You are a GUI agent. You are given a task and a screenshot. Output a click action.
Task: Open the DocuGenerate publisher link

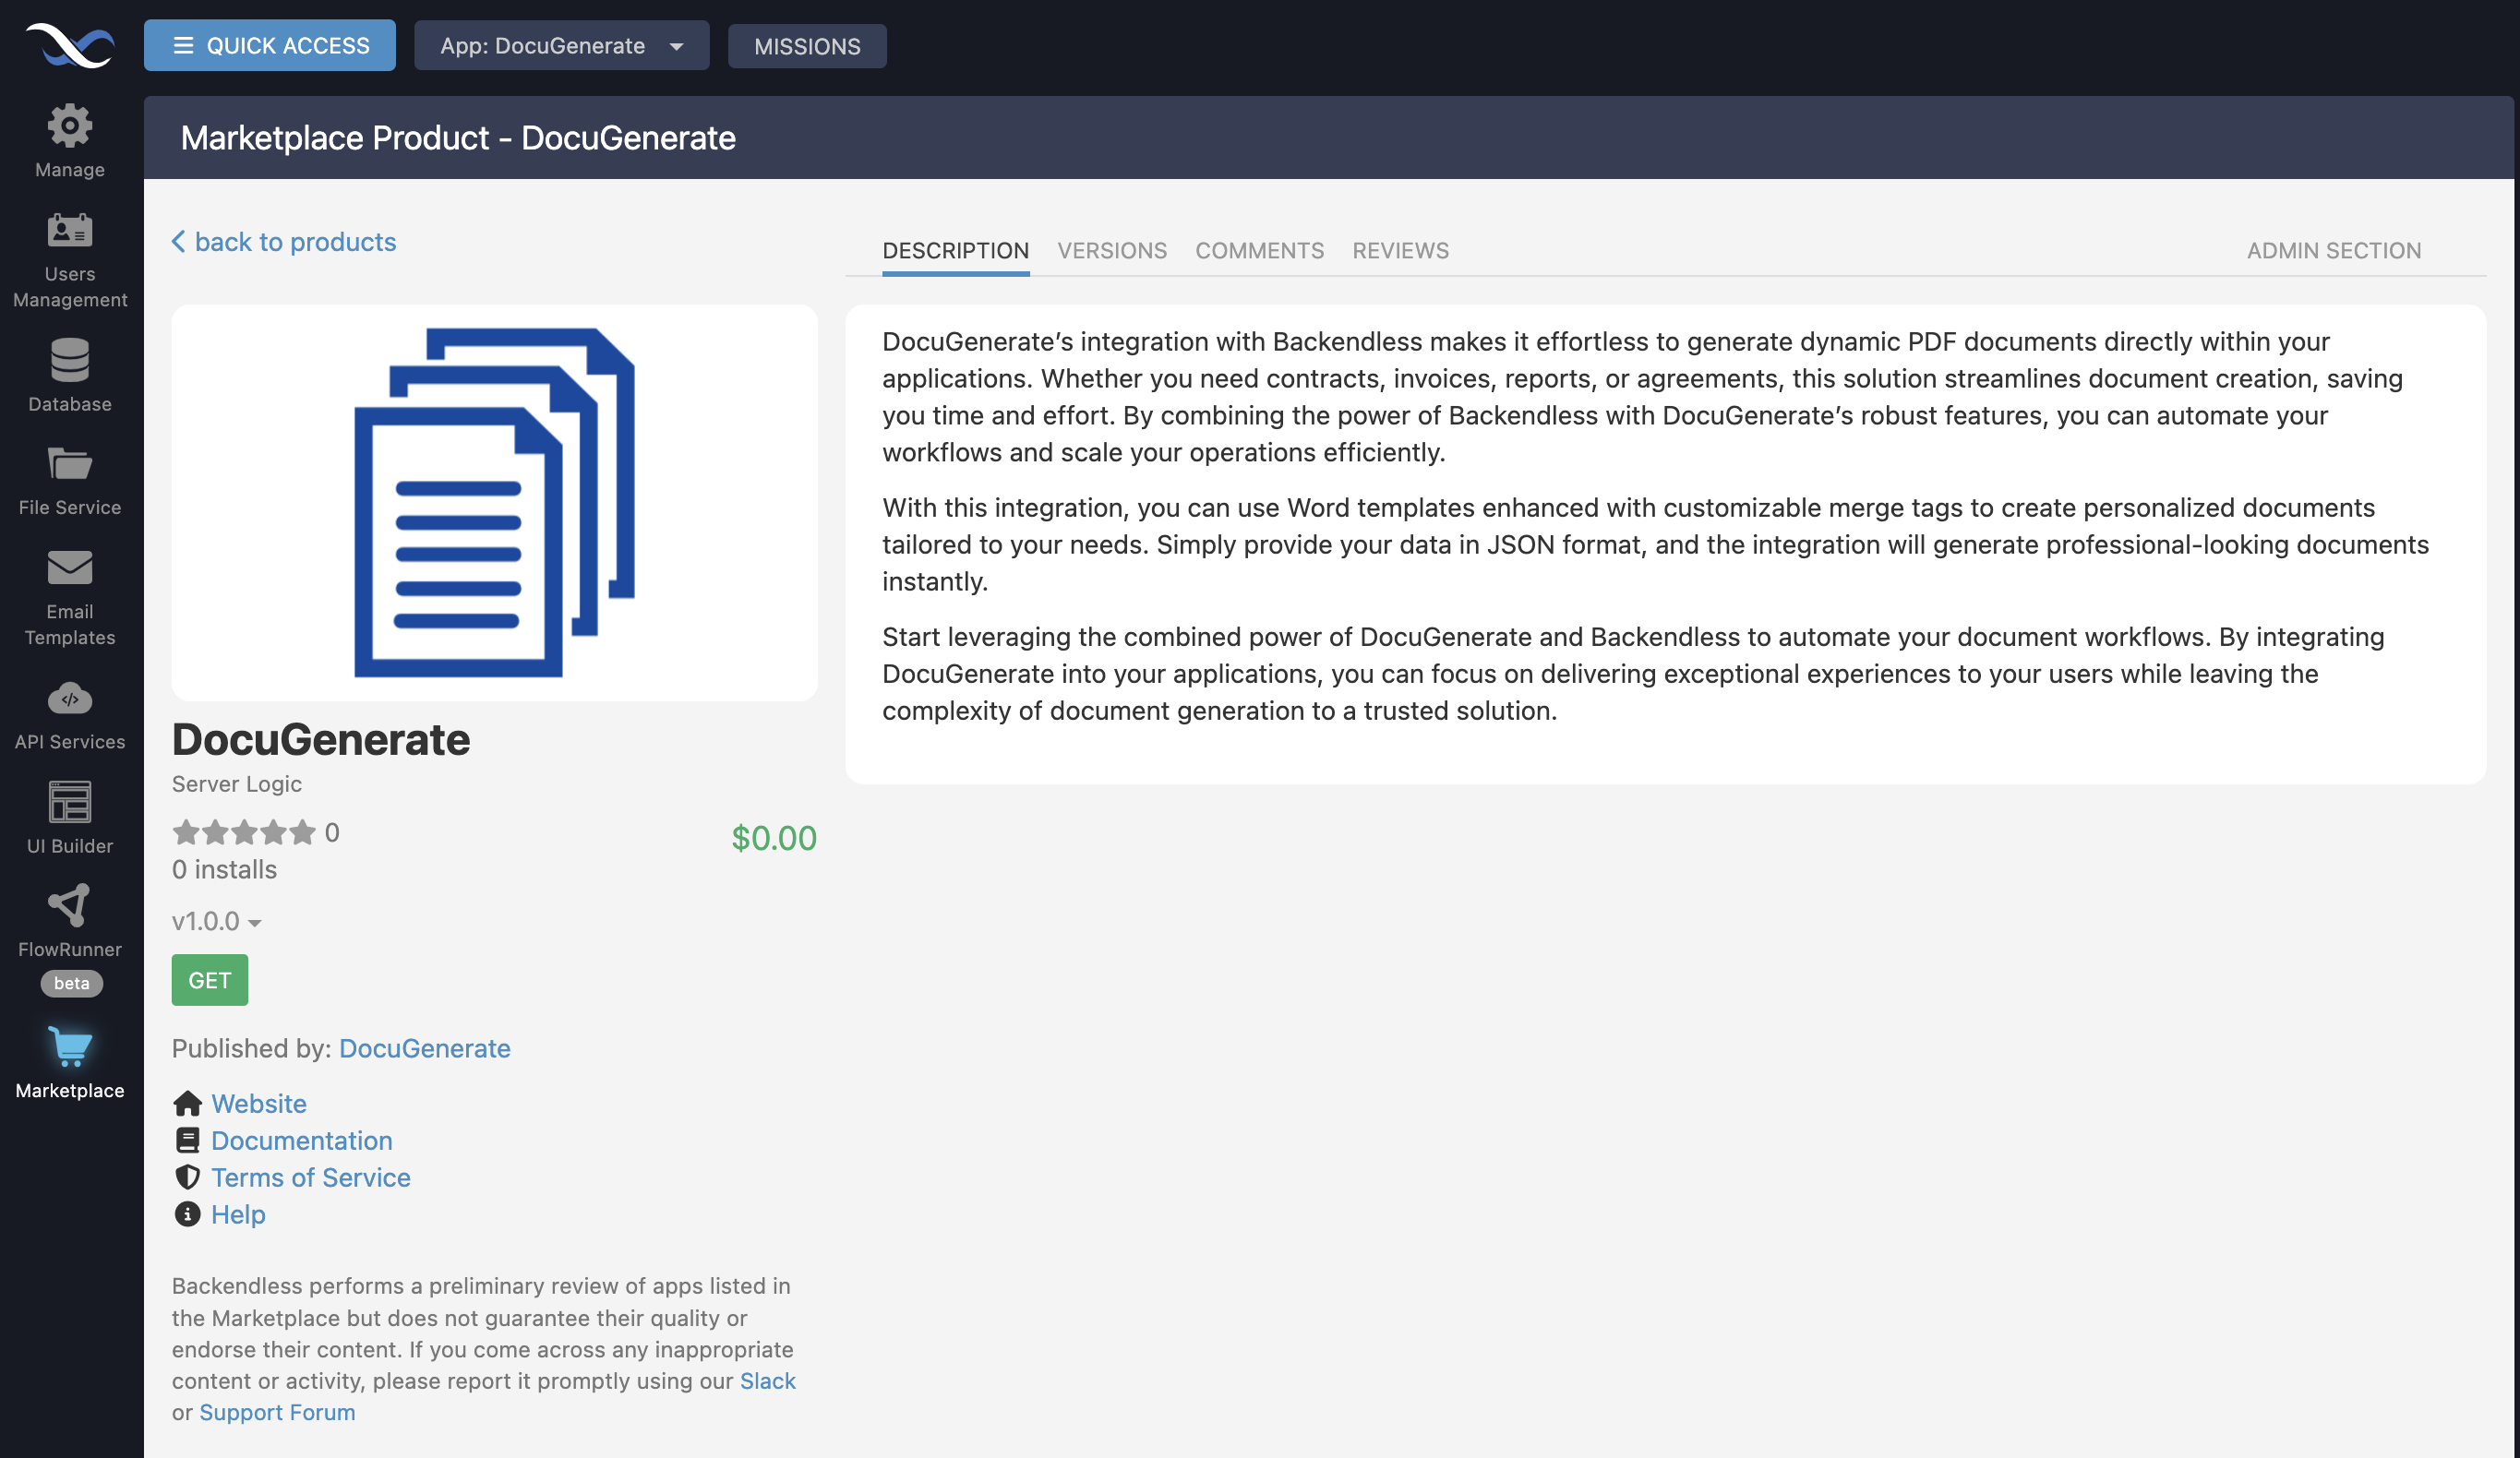coord(424,1048)
